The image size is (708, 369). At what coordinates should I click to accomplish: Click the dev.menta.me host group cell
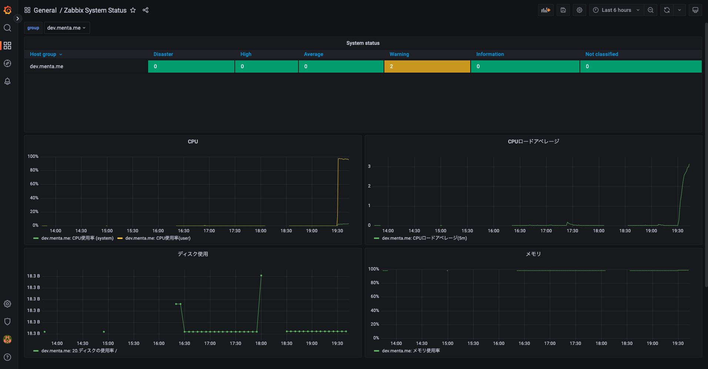(x=86, y=67)
